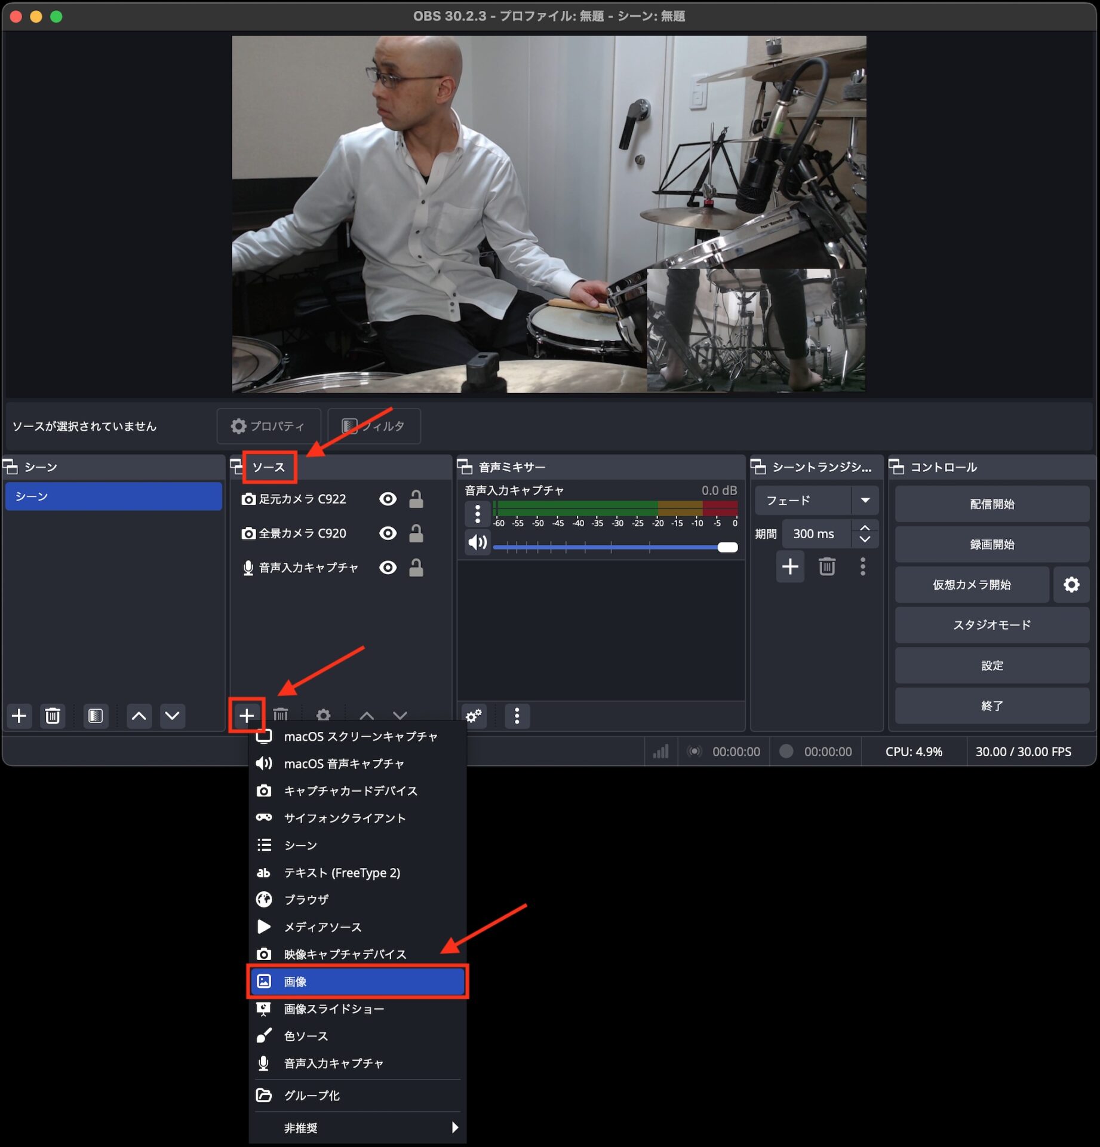The width and height of the screenshot is (1100, 1147).
Task: Decrease transition duration with down stepper
Action: pos(865,539)
